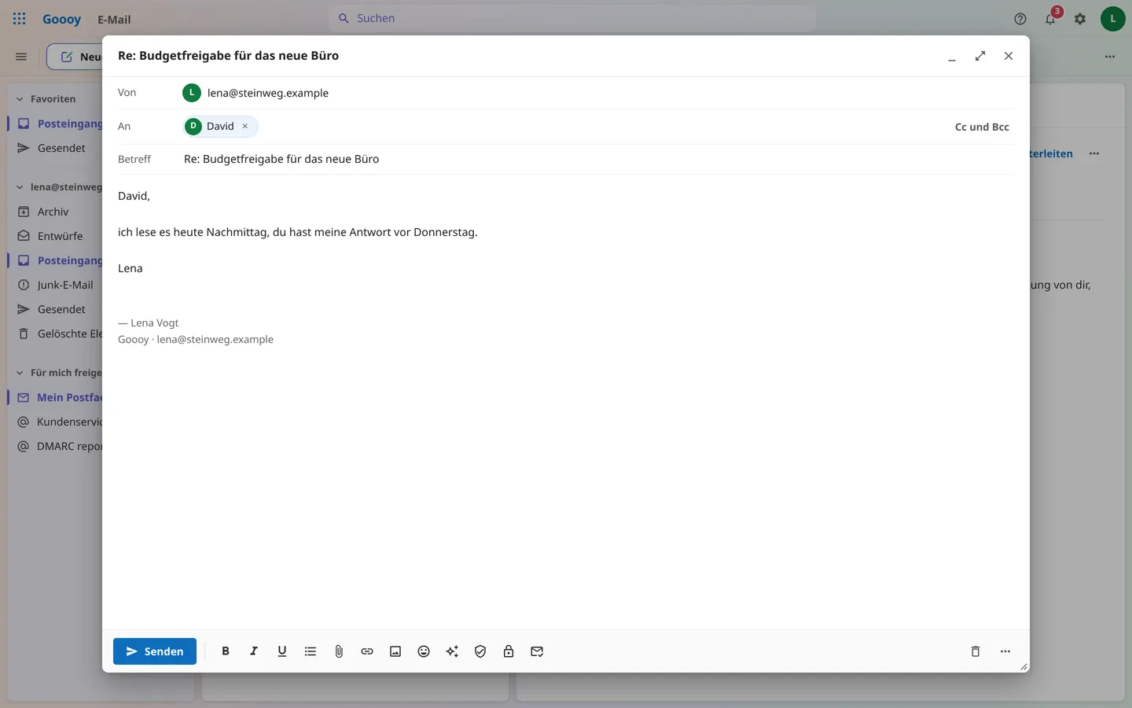The height and width of the screenshot is (708, 1132).
Task: Open top-right page ellipsis menu
Action: point(1110,57)
